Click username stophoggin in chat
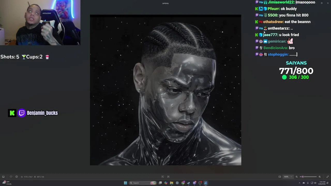 click(x=278, y=55)
